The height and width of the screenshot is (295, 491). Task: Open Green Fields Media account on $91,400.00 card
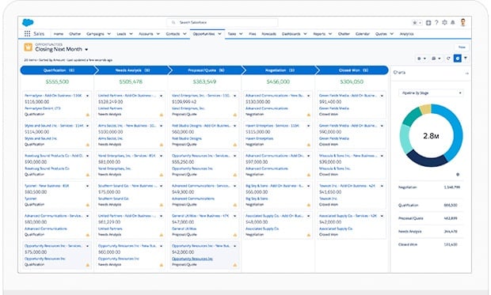point(334,108)
